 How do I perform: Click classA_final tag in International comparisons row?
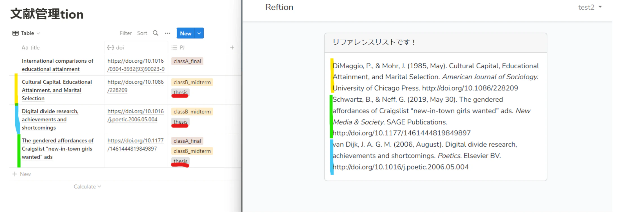187,61
